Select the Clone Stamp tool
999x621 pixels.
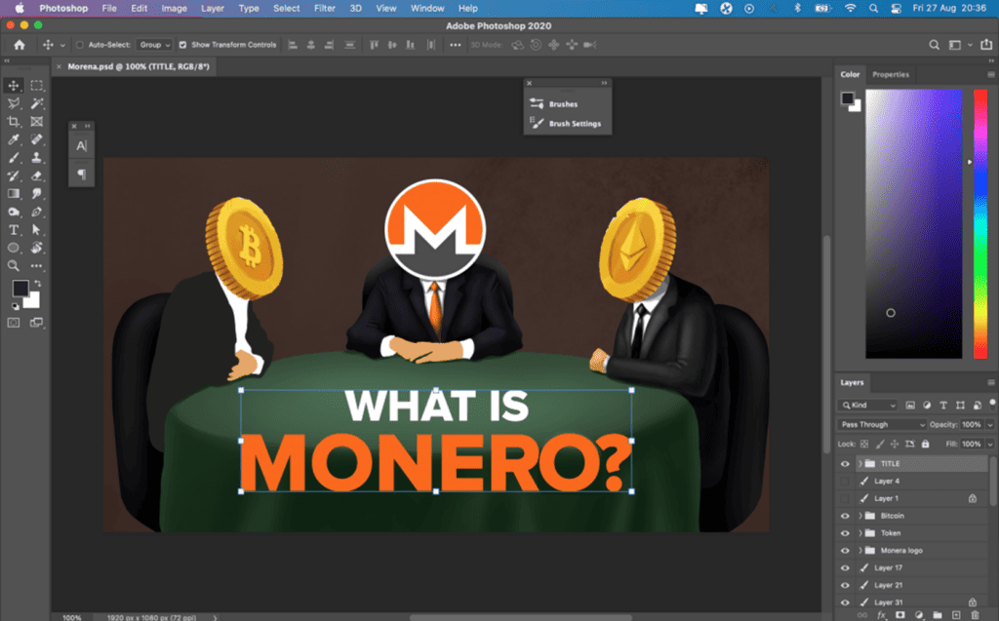(37, 157)
